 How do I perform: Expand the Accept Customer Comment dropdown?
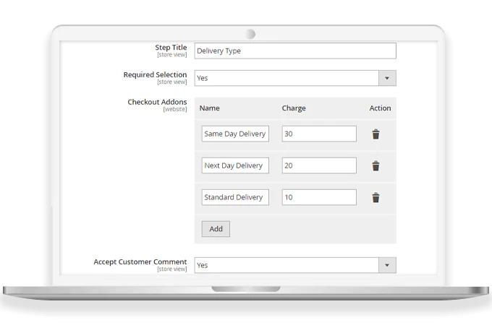point(295,265)
